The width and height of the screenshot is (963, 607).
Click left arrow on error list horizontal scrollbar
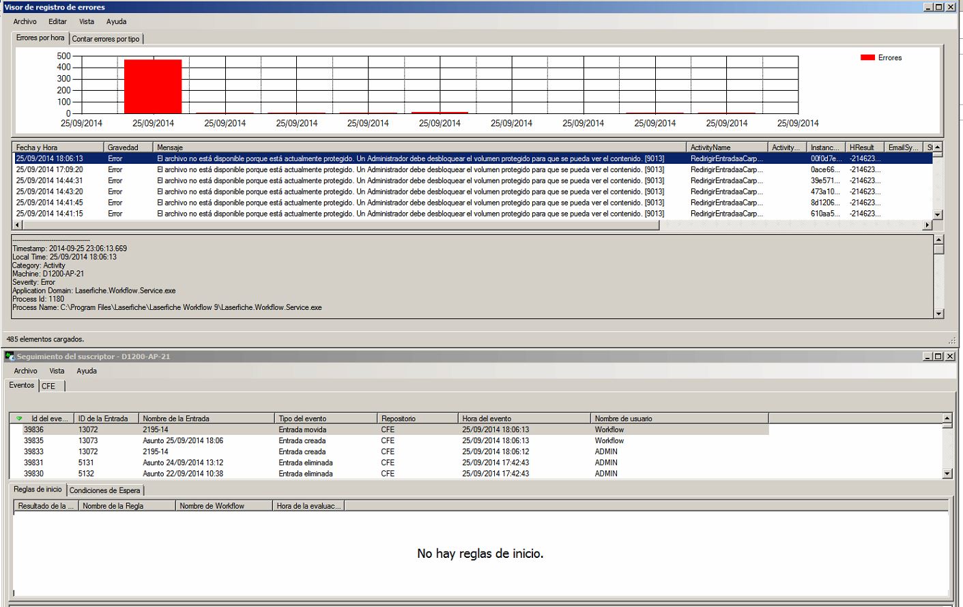pyautogui.click(x=18, y=225)
